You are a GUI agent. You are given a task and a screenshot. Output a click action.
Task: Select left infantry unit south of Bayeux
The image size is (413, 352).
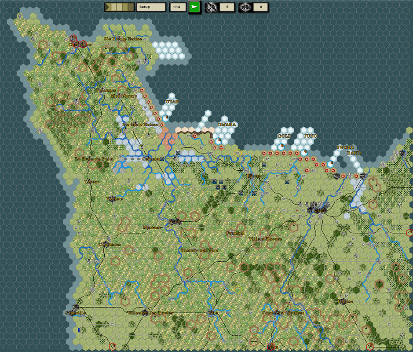[241, 193]
